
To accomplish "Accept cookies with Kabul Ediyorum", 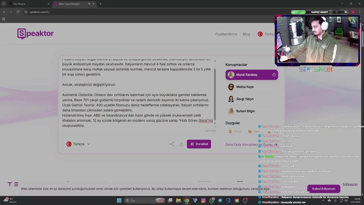I will pos(324,189).
